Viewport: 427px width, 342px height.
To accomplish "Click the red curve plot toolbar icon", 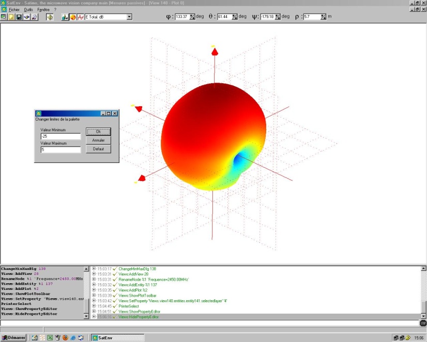I will coord(81,17).
